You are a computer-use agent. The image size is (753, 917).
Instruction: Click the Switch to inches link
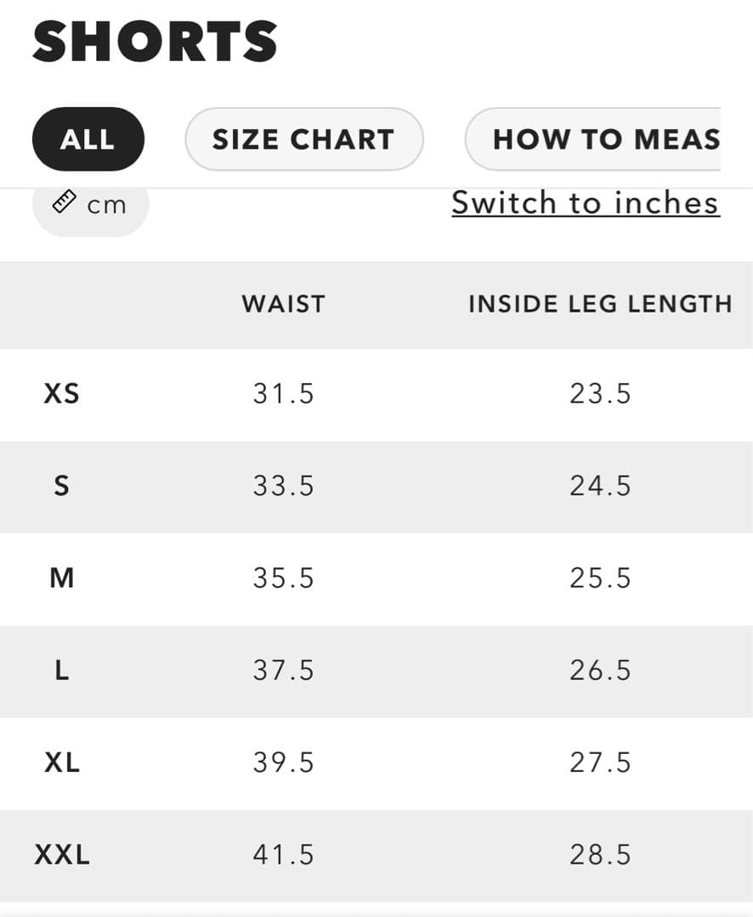[x=586, y=203]
